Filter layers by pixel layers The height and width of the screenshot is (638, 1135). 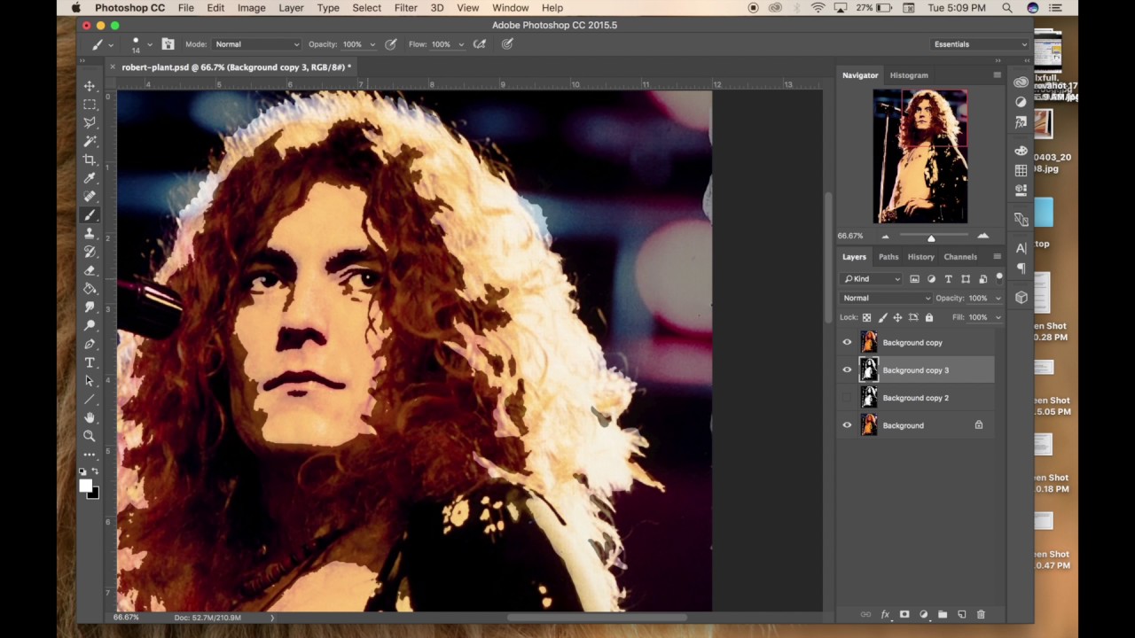tap(914, 279)
